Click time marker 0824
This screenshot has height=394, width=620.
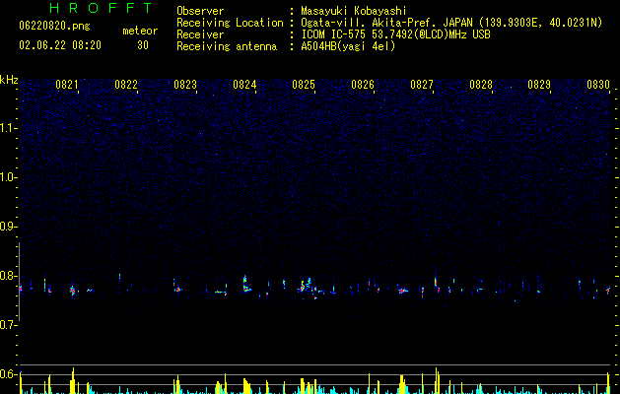click(244, 85)
